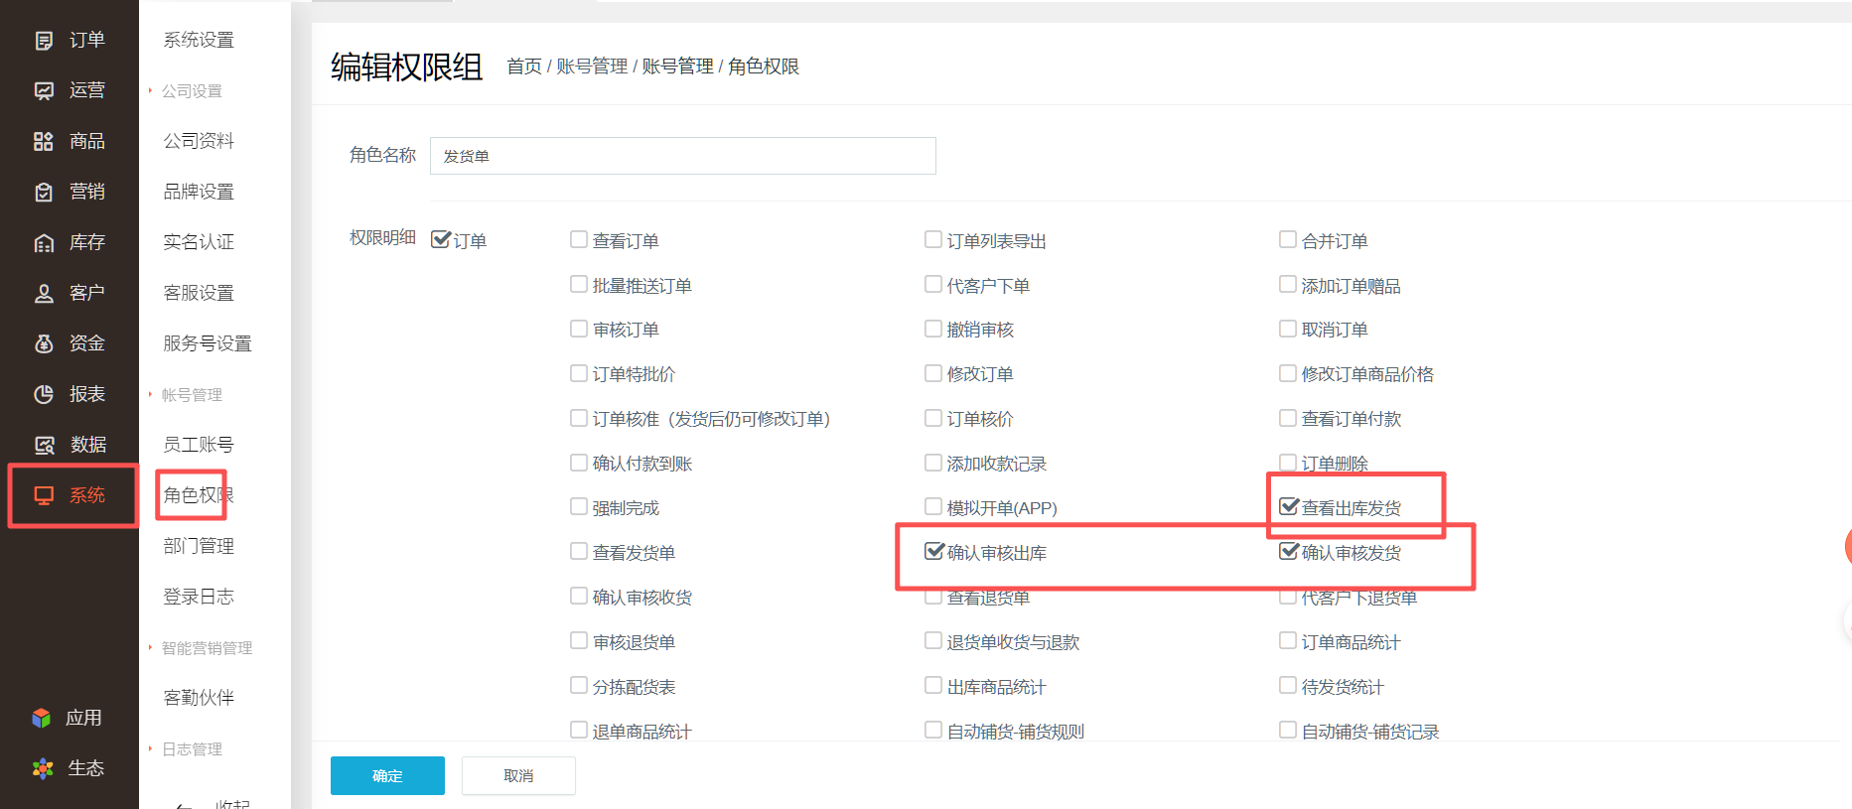Screen dimensions: 1852x809
Task: Open 服务号设置 menu link
Action: (208, 343)
